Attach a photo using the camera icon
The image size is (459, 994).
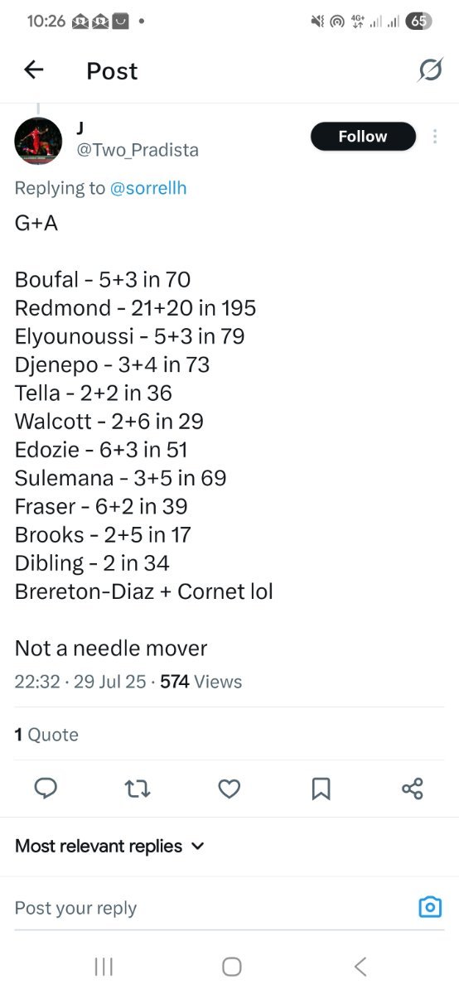[430, 907]
